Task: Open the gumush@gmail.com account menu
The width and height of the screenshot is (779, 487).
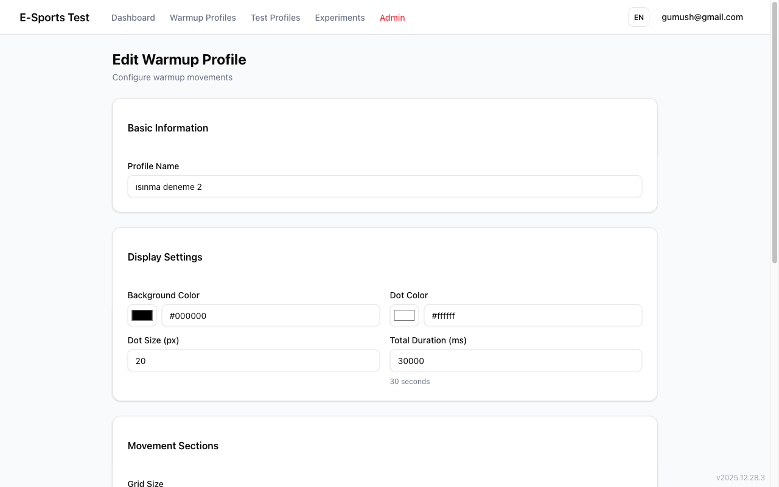Action: [x=702, y=17]
